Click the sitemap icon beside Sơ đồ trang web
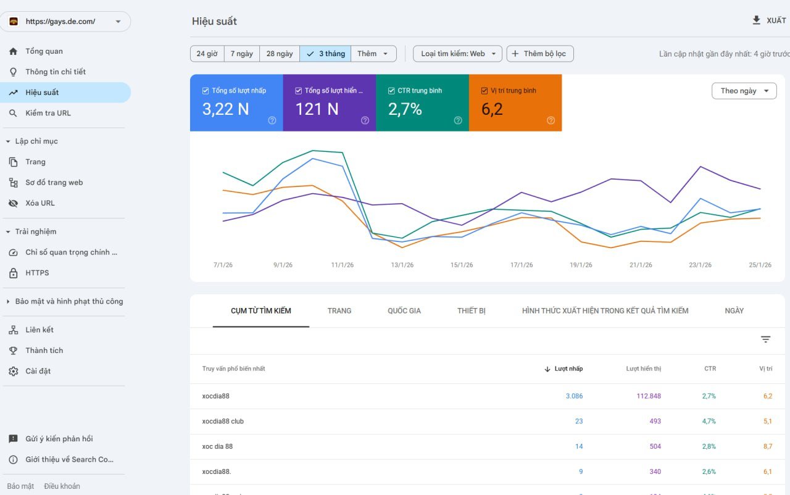This screenshot has width=790, height=495. pyautogui.click(x=13, y=183)
